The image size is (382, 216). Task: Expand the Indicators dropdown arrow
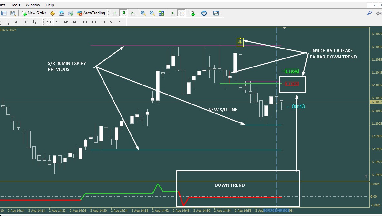point(197,14)
